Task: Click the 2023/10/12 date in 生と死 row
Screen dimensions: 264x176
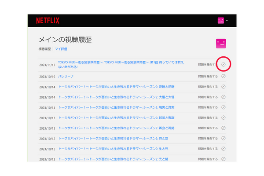Action: (x=48, y=149)
